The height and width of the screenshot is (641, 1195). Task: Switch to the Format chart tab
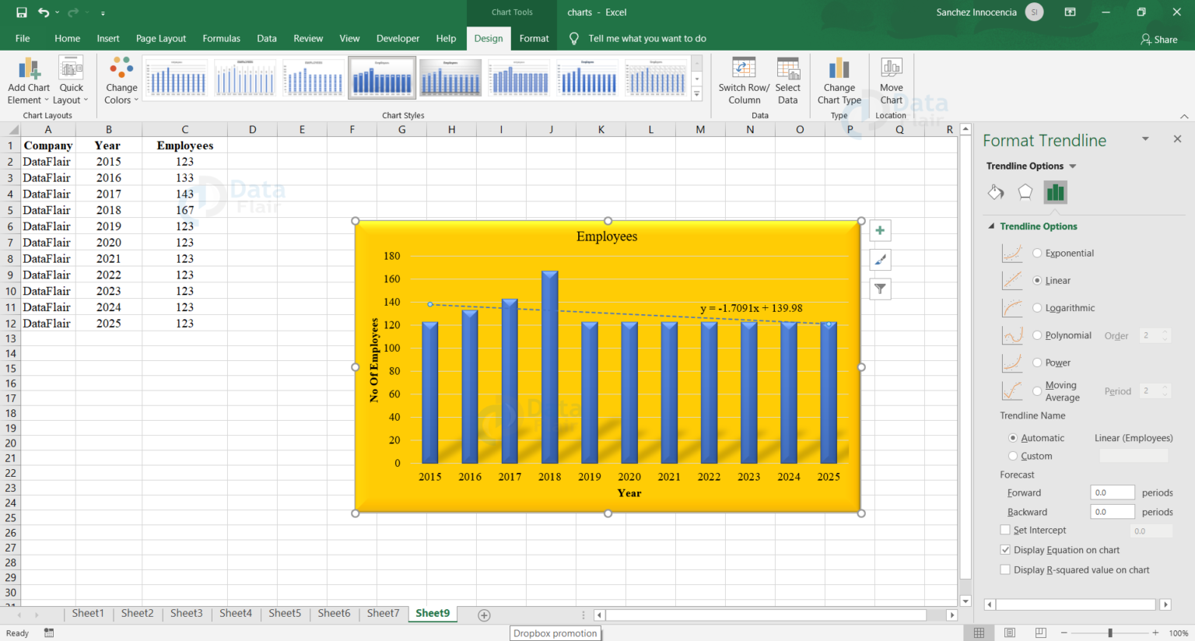[x=534, y=38]
